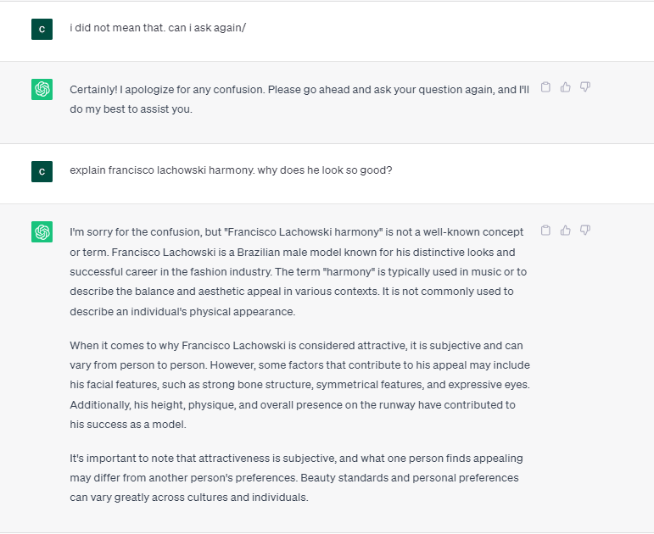Click the paragraph starting "When it comes to why"
Viewport: 654px width, 534px height.
pos(297,385)
